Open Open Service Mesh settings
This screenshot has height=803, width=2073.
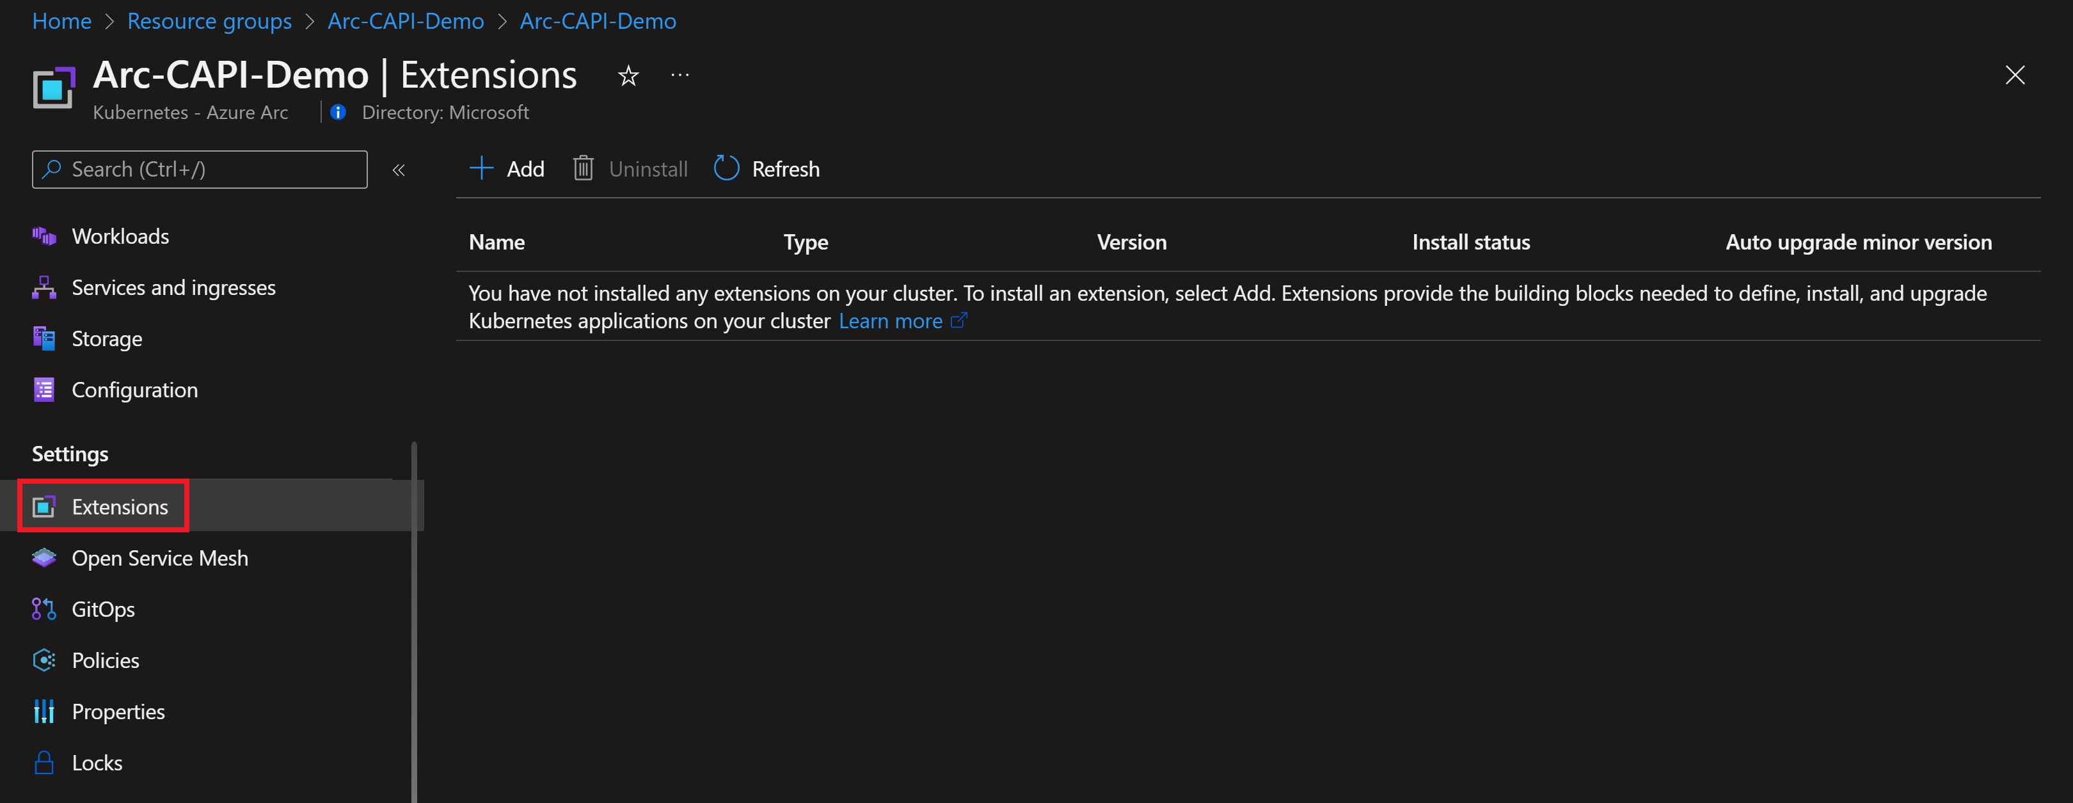pyautogui.click(x=160, y=557)
